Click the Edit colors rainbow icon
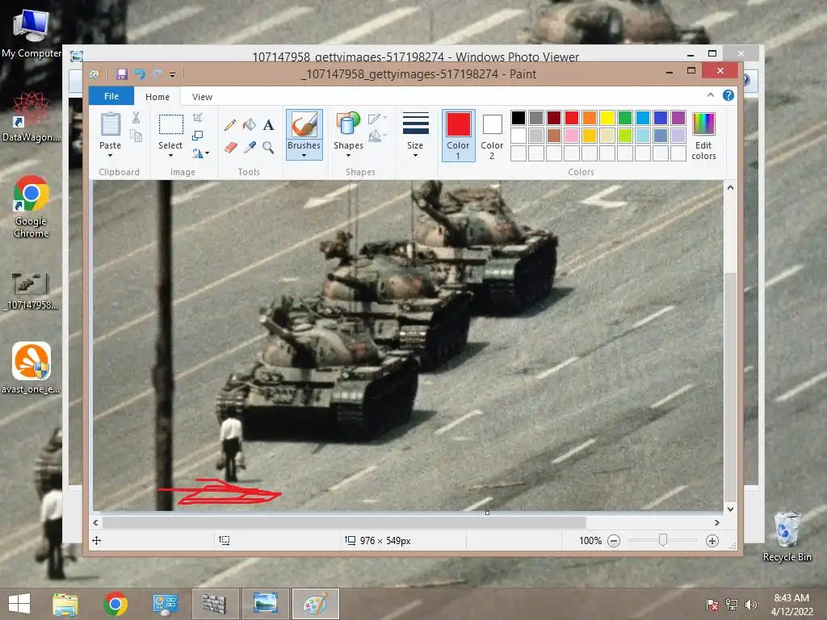 pos(703,124)
